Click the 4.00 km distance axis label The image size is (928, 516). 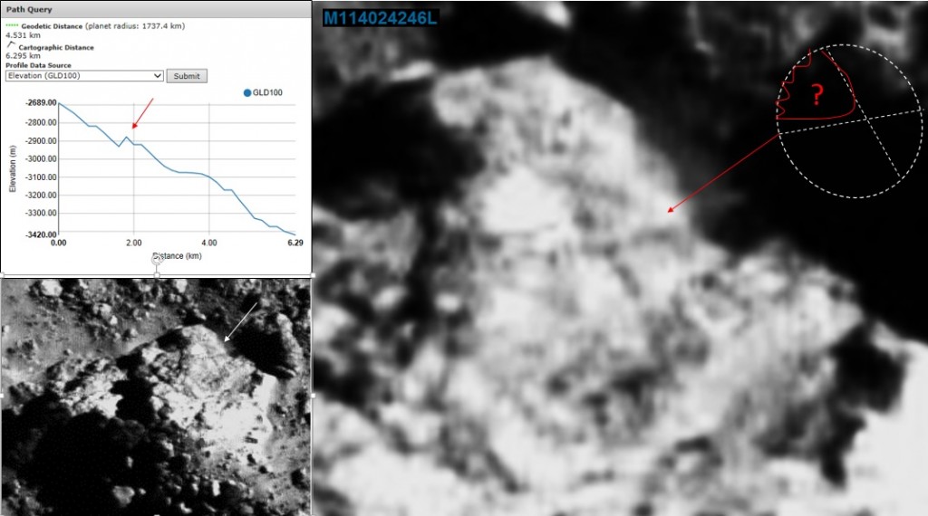(209, 244)
